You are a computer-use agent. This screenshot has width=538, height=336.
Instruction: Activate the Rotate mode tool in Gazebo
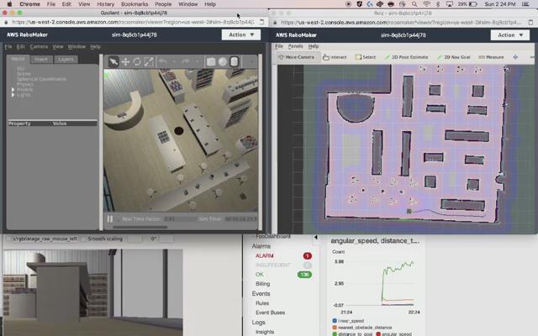137,61
